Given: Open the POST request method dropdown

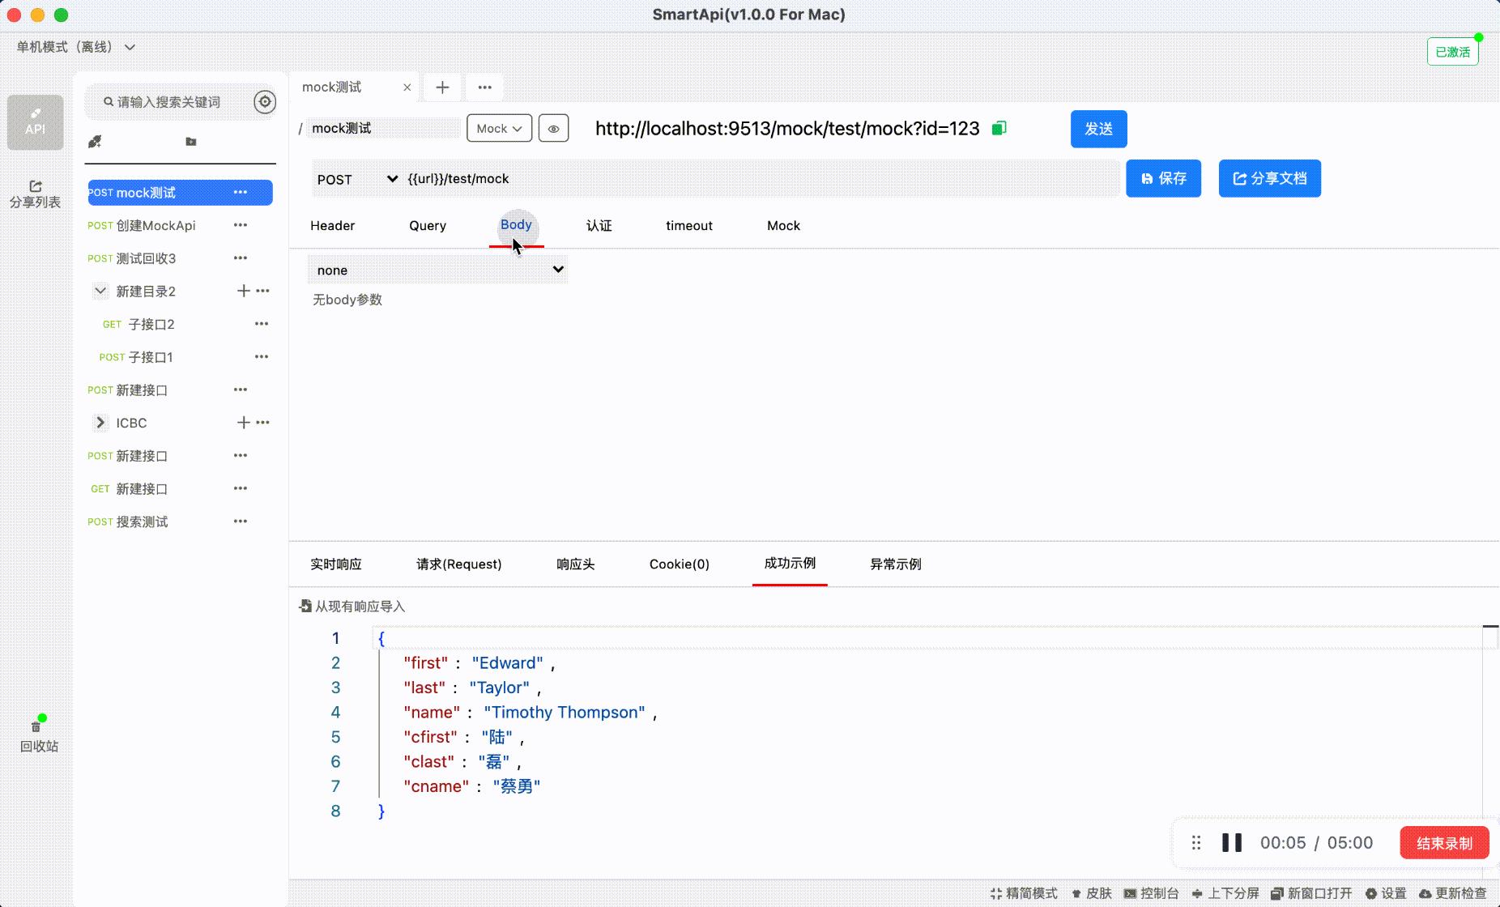Looking at the screenshot, I should [x=356, y=179].
